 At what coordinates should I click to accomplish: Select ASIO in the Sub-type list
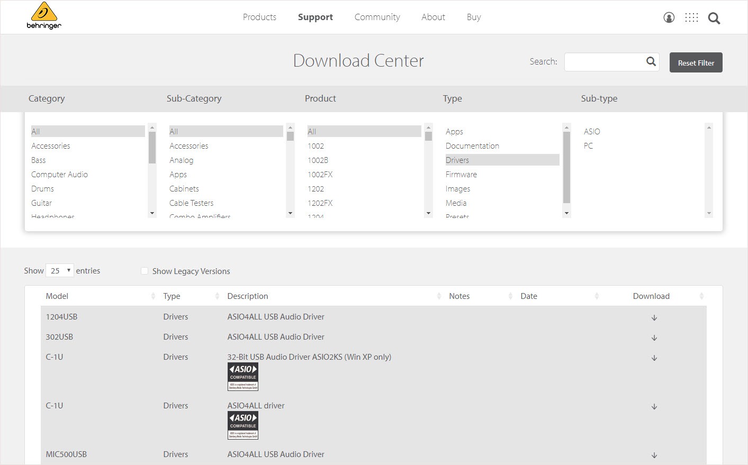[592, 132]
